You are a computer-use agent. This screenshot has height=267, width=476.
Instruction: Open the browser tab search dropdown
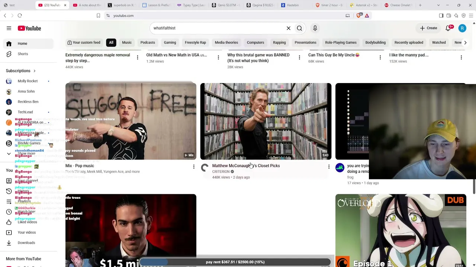(438, 5)
